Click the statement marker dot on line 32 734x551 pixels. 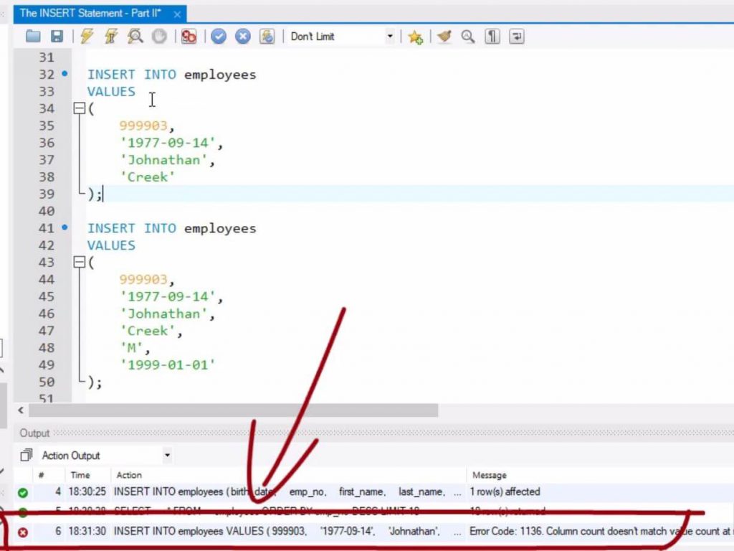pyautogui.click(x=65, y=74)
